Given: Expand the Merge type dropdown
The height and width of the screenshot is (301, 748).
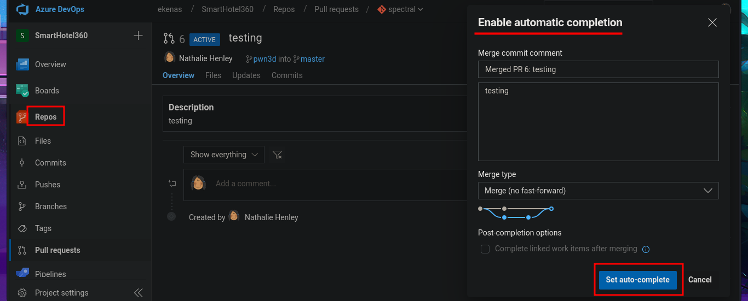Looking at the screenshot, I should [598, 191].
